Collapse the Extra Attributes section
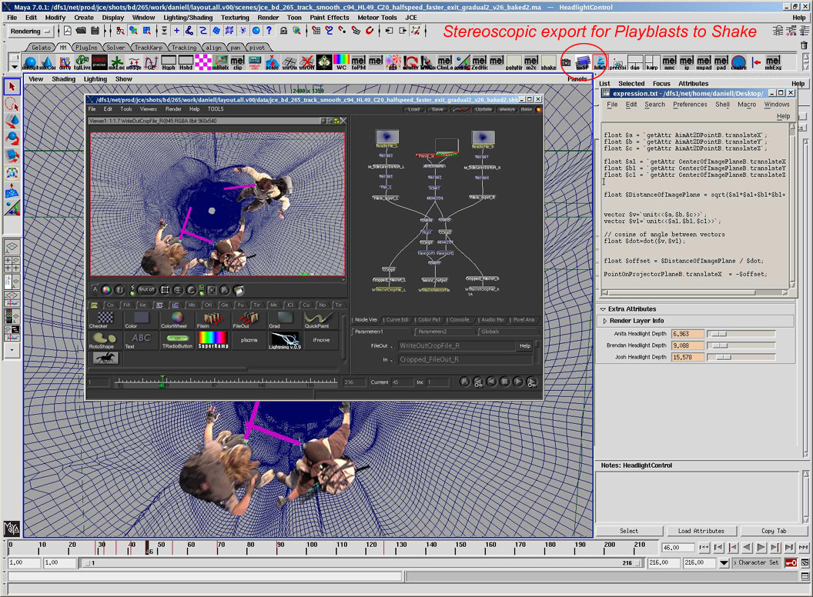Viewport: 813px width, 597px height. [x=603, y=309]
